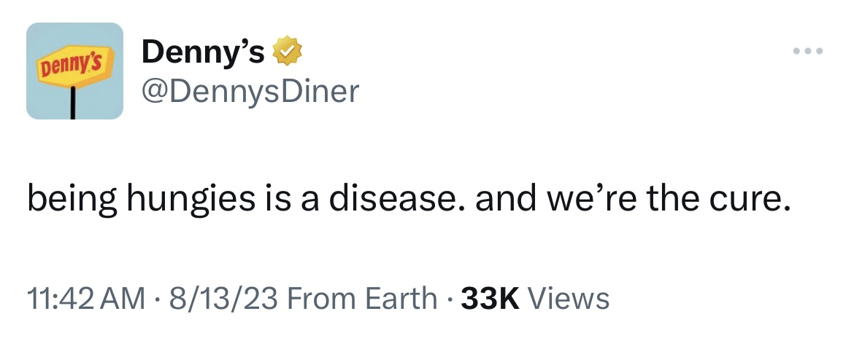Image resolution: width=854 pixels, height=338 pixels.
Task: Click the Views label
Action: point(567,298)
